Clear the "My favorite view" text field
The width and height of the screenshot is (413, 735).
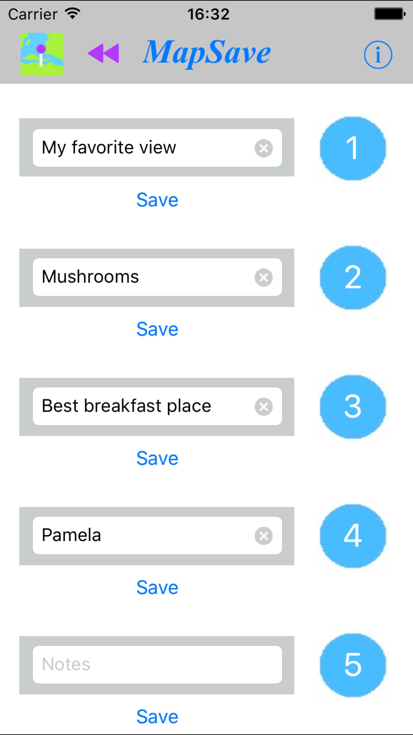pyautogui.click(x=263, y=148)
